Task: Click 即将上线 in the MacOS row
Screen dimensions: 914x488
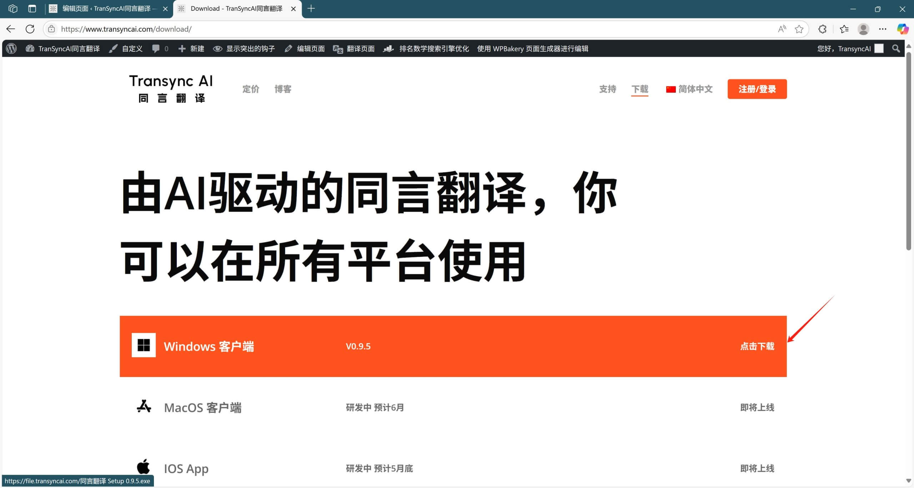Action: [x=757, y=407]
